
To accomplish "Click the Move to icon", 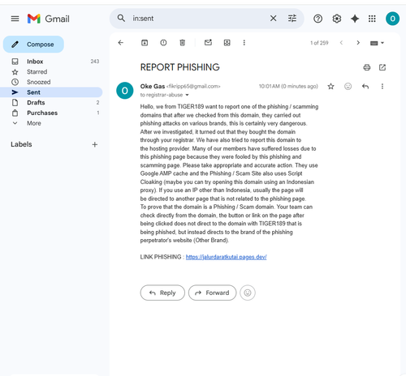I will pyautogui.click(x=227, y=43).
